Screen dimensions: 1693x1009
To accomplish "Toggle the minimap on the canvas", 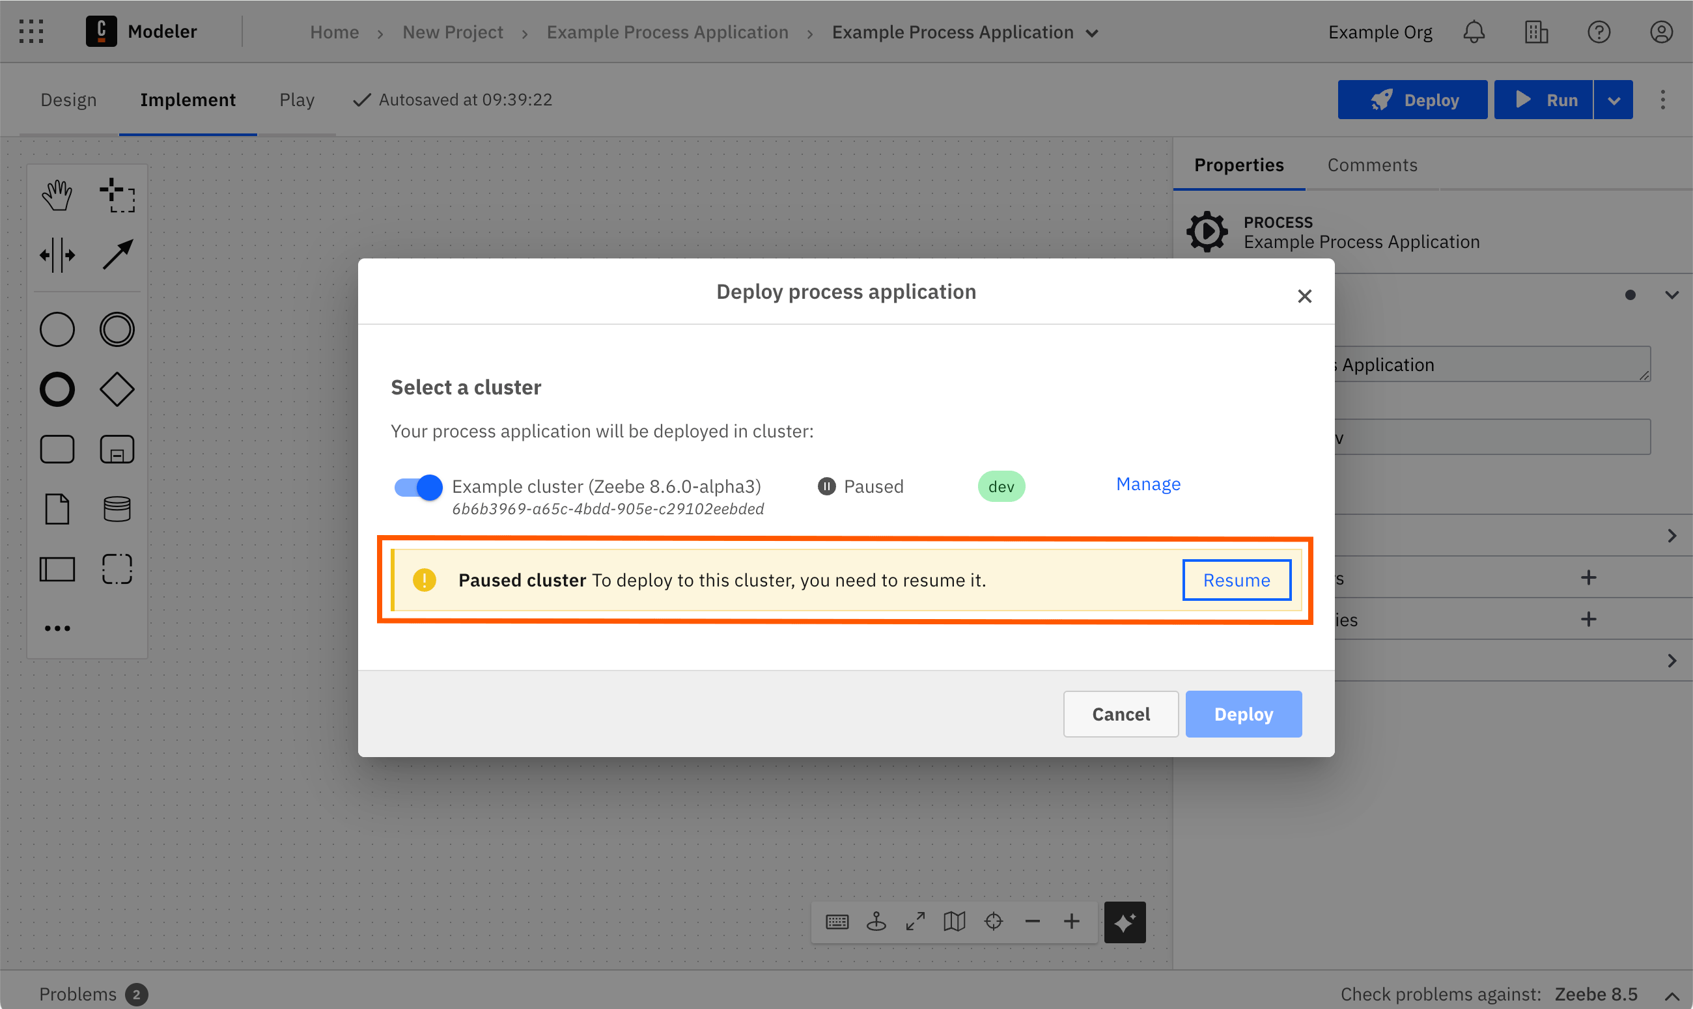I will point(954,921).
